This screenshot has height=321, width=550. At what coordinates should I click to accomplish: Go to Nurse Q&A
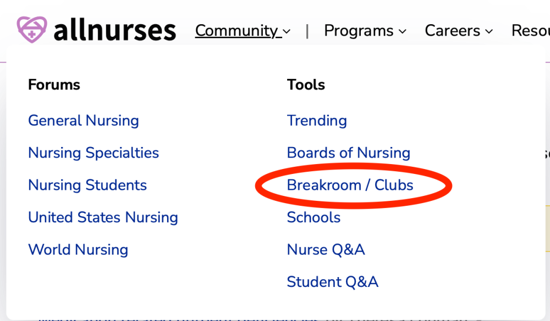(x=326, y=250)
